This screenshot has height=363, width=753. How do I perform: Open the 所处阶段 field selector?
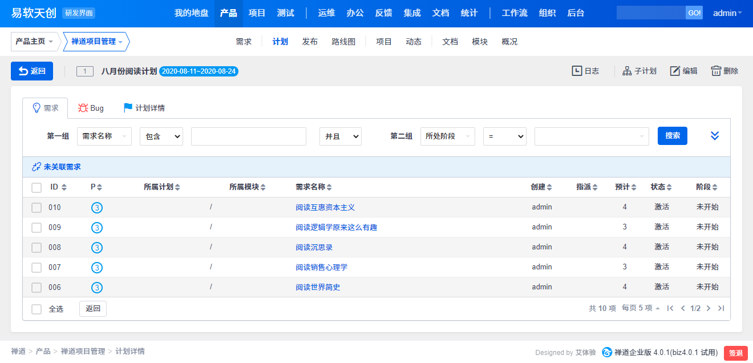pos(448,136)
